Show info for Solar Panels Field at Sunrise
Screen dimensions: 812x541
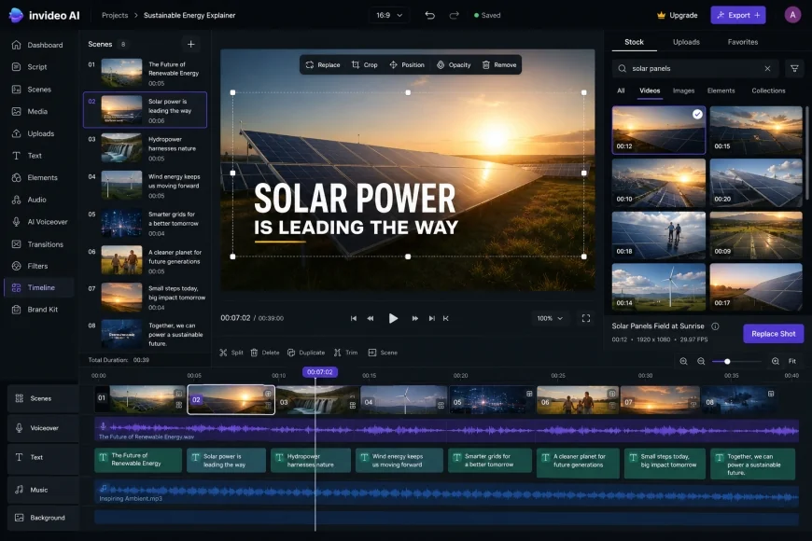pos(715,326)
